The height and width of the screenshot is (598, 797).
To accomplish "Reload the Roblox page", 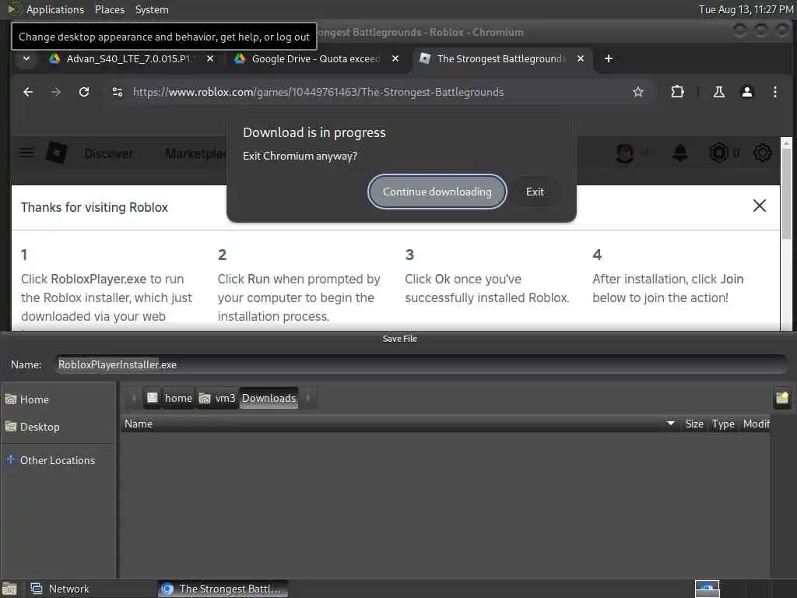I will tap(84, 92).
